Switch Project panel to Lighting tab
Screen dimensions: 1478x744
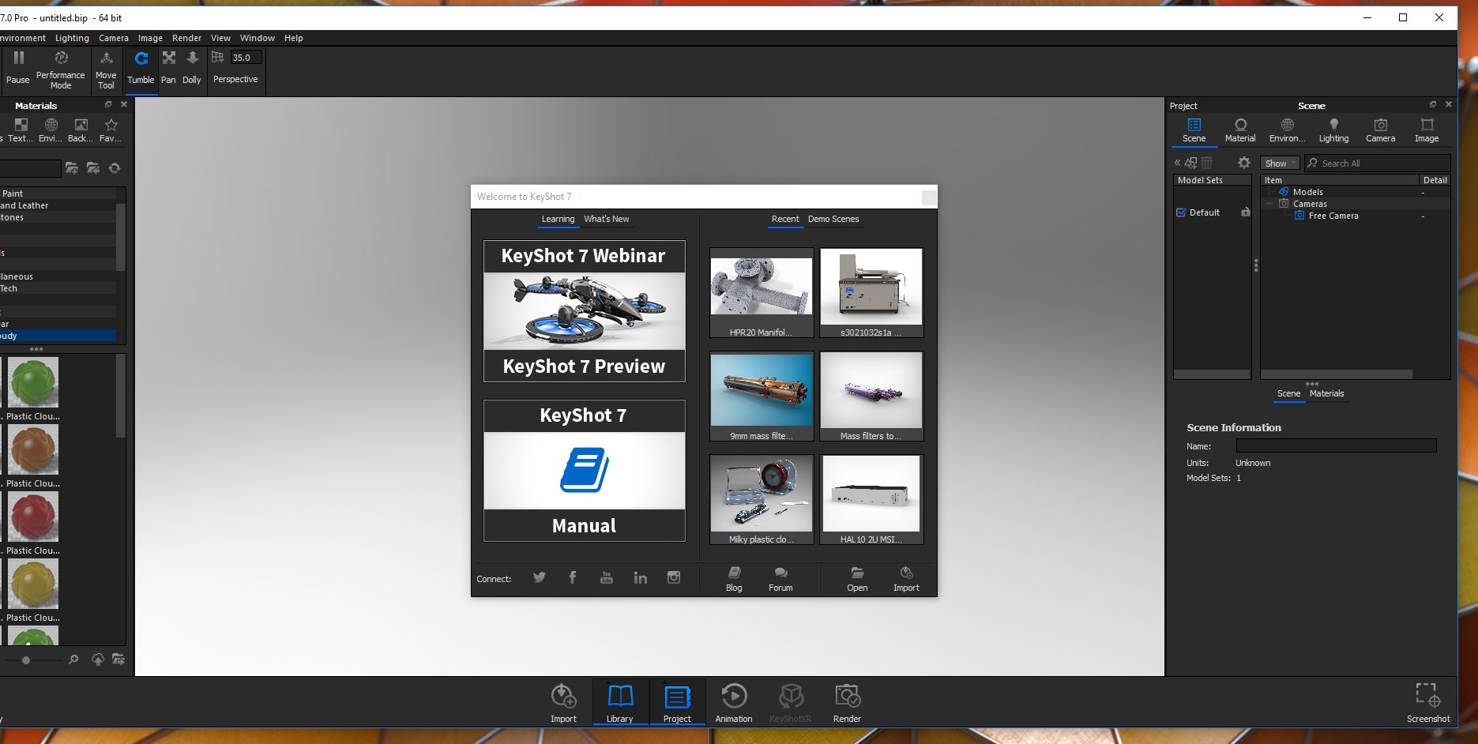click(1333, 130)
